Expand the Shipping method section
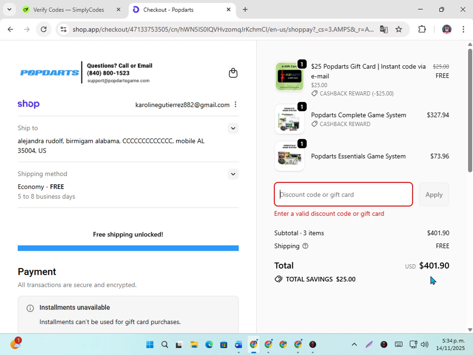 pyautogui.click(x=233, y=174)
